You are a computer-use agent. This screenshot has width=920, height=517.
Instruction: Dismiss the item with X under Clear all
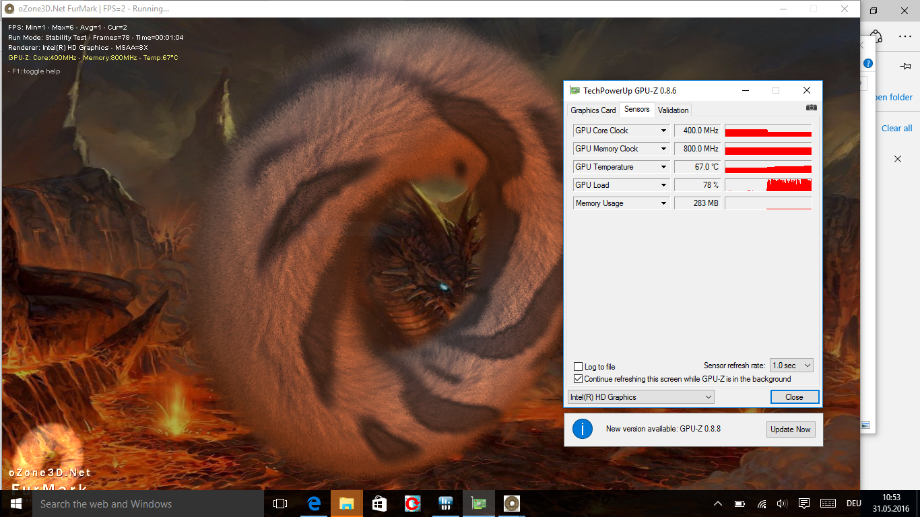pyautogui.click(x=898, y=159)
